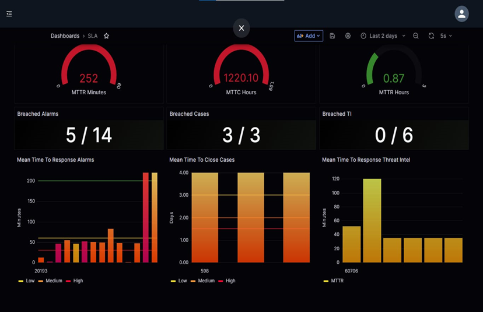This screenshot has height=312, width=483.
Task: Open the Add panel dropdown
Action: tap(309, 36)
